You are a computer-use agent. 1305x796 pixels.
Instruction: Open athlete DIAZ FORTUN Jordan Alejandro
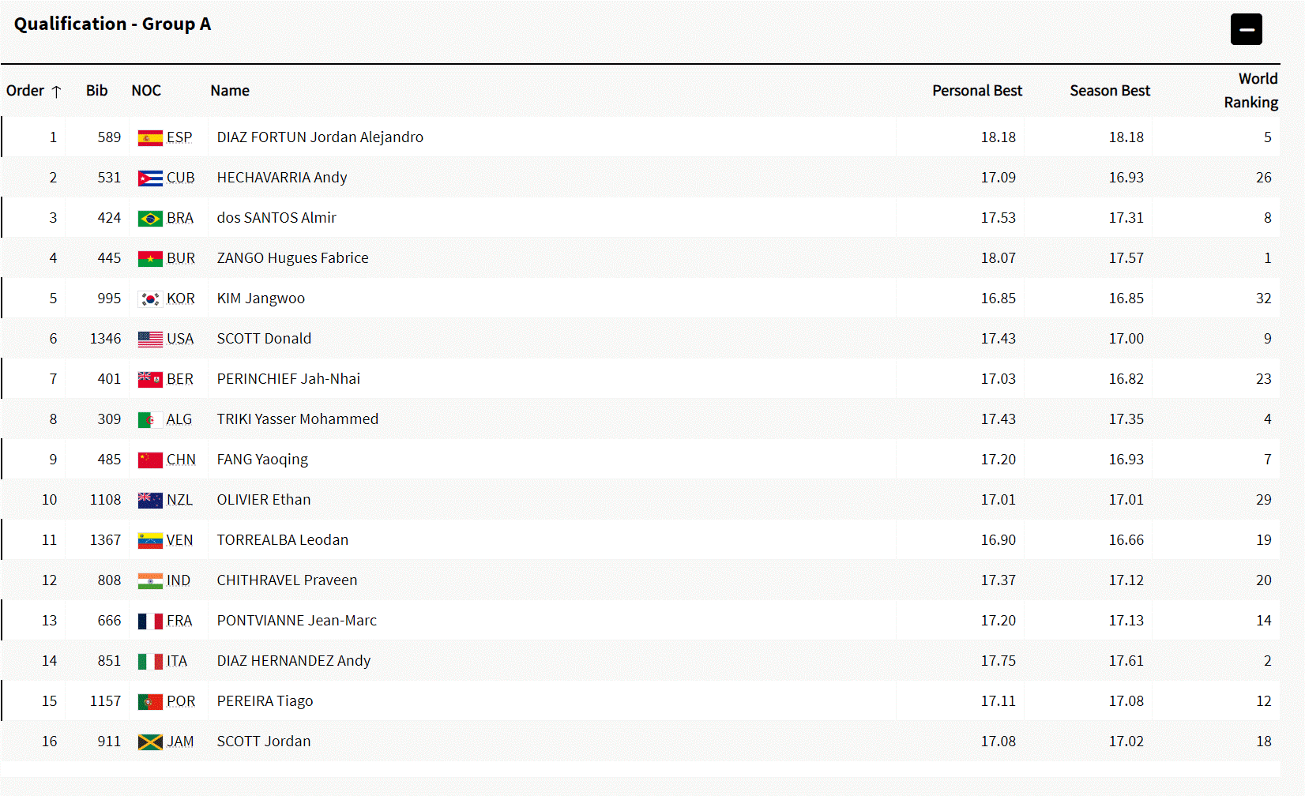[320, 137]
